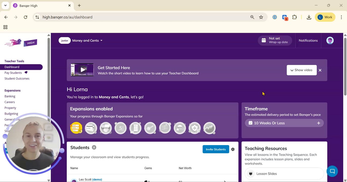
Task: Play the Get Started video thumbnail
Action: coord(82,70)
